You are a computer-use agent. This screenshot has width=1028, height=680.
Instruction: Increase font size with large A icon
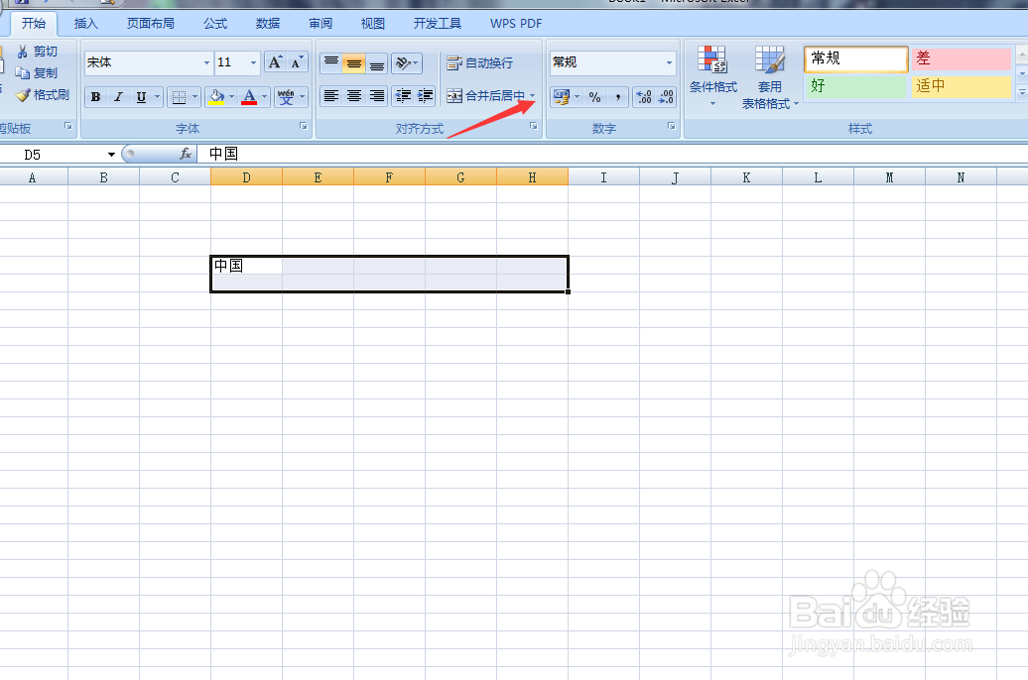275,62
